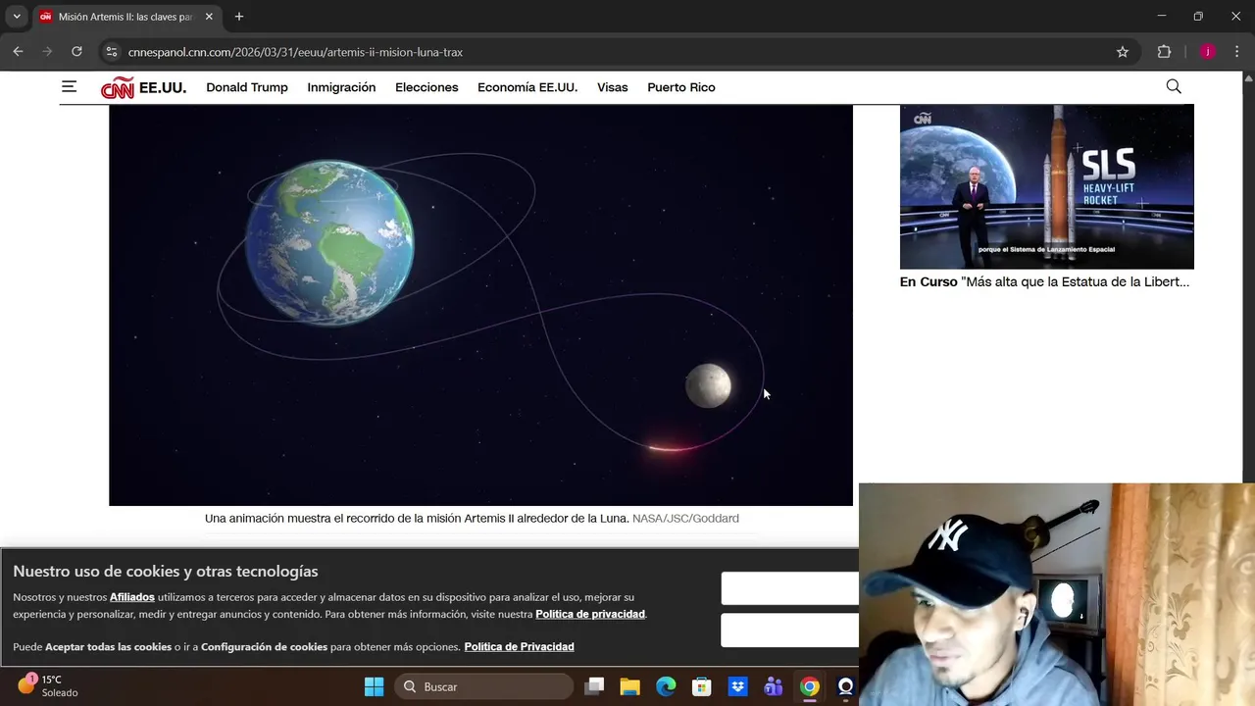Open the Visas section

click(x=613, y=87)
